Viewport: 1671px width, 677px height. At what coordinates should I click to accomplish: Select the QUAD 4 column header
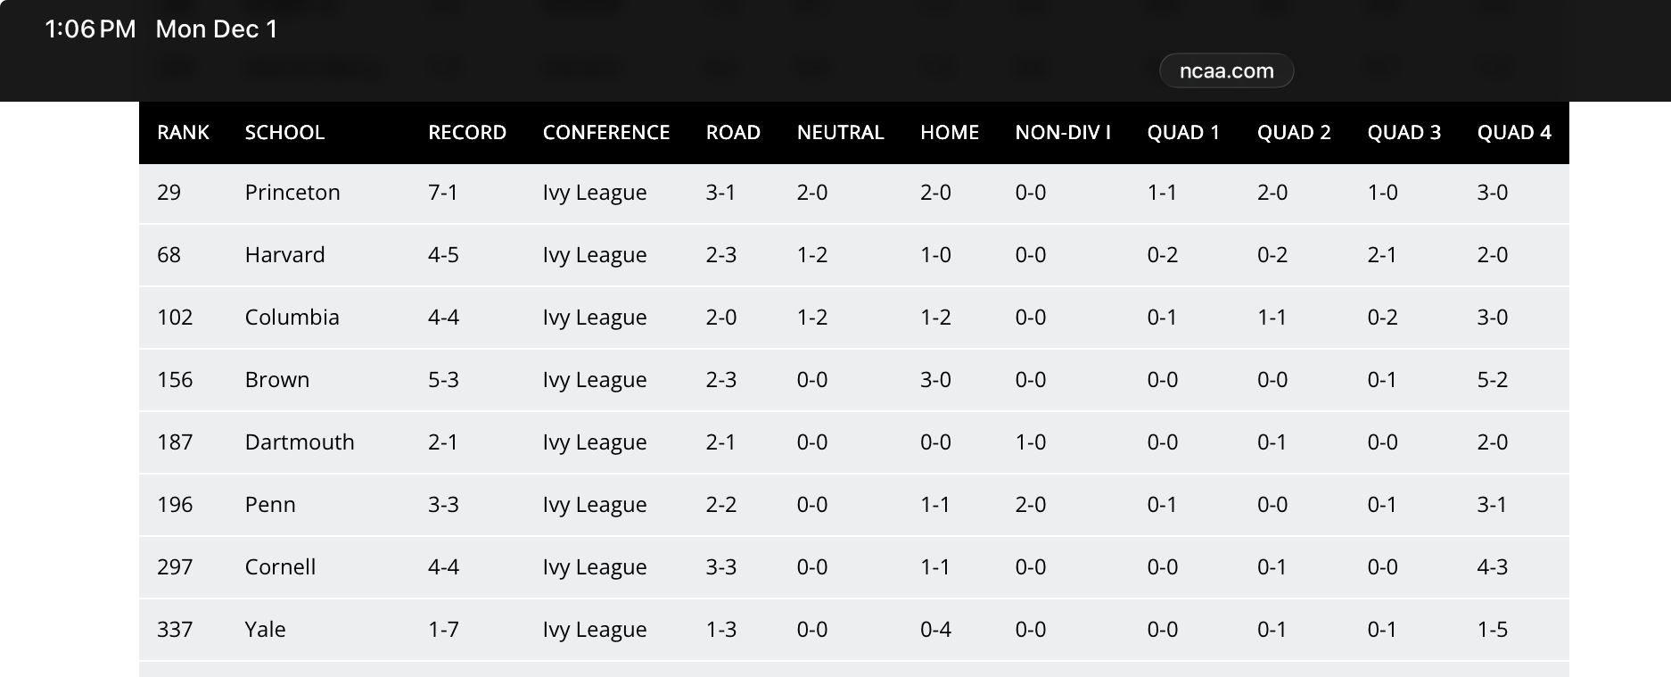point(1514,133)
